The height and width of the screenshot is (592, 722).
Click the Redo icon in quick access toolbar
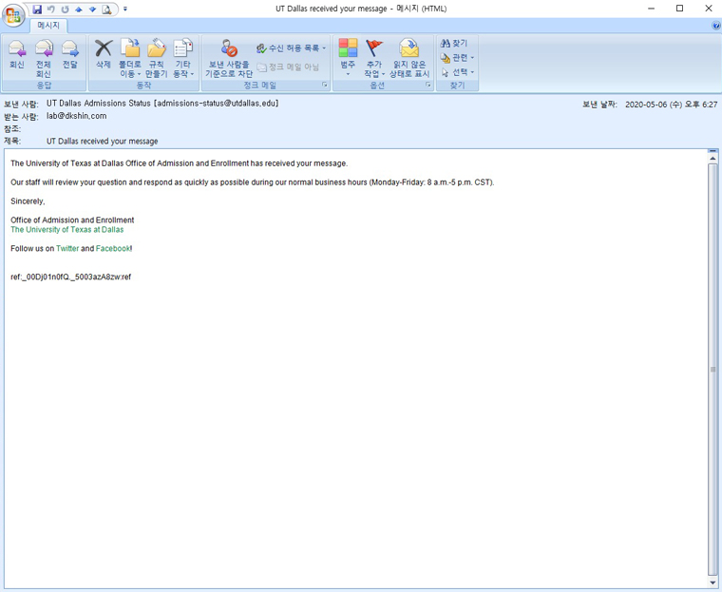pos(65,10)
